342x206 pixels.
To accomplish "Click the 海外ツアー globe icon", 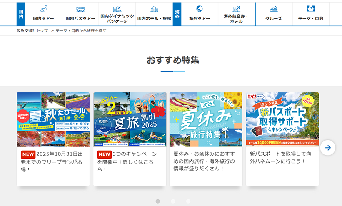I will click(200, 9).
